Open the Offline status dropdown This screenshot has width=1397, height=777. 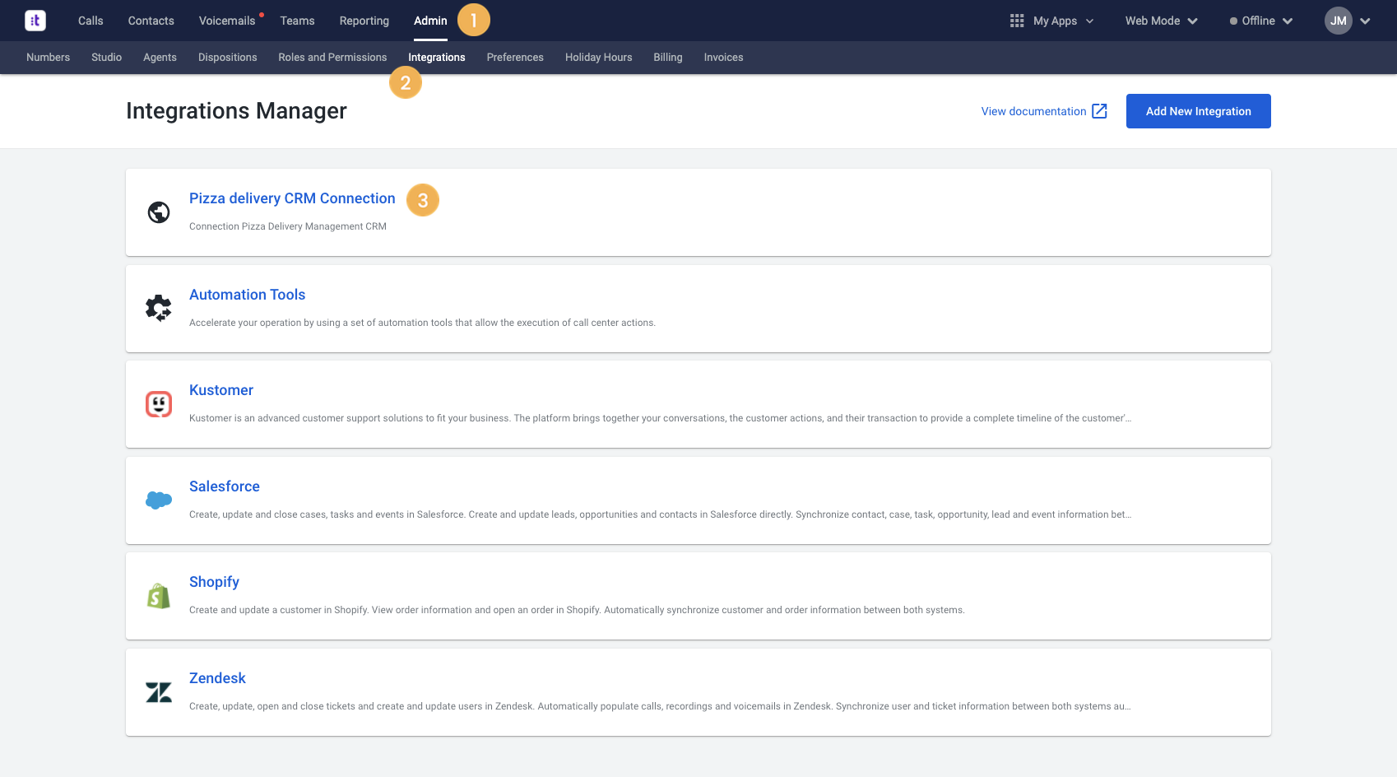point(1261,21)
